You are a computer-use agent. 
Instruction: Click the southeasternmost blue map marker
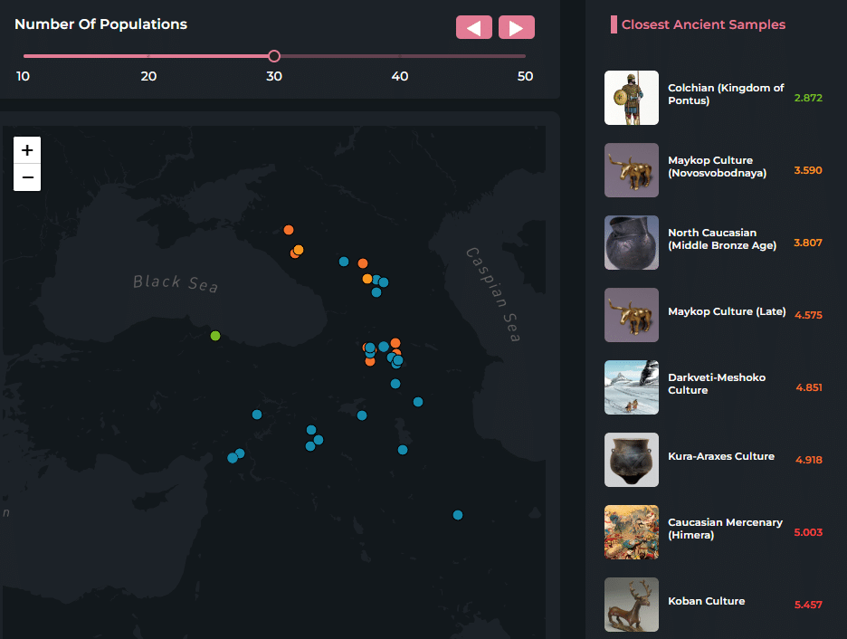pos(458,515)
